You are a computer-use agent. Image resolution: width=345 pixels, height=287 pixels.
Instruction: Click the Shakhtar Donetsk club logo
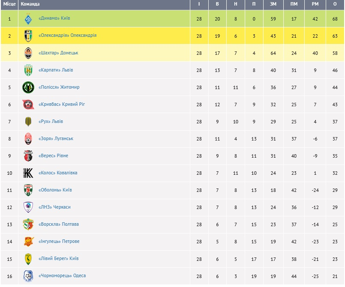point(28,53)
